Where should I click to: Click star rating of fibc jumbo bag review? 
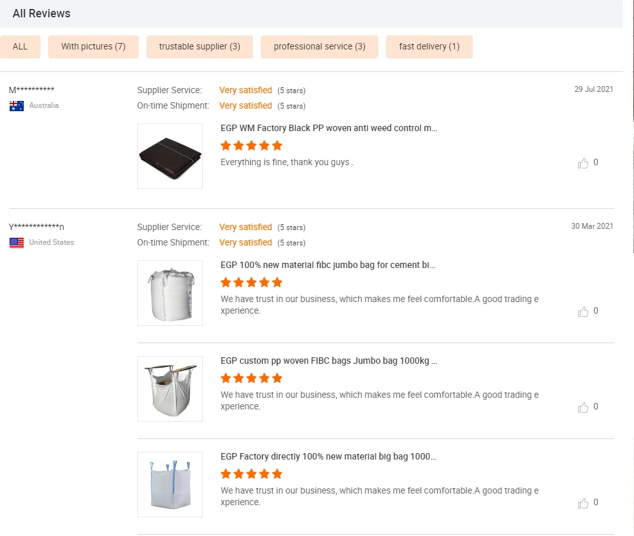click(251, 283)
